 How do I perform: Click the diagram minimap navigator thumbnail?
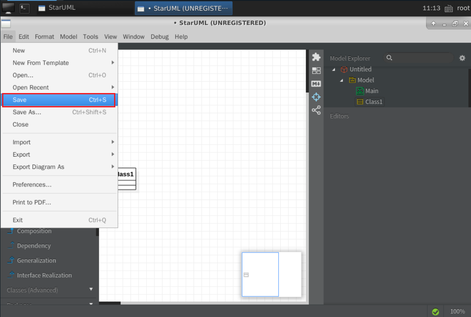click(271, 274)
